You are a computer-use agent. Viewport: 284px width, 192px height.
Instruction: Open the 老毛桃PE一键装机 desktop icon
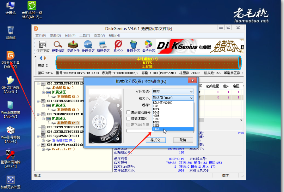32,10
